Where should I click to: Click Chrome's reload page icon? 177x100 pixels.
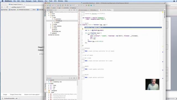click(7, 7)
